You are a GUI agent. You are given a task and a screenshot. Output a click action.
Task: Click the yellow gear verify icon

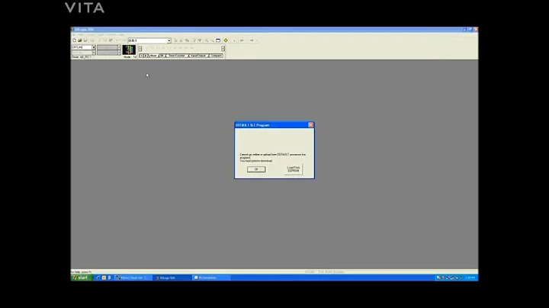pyautogui.click(x=226, y=40)
